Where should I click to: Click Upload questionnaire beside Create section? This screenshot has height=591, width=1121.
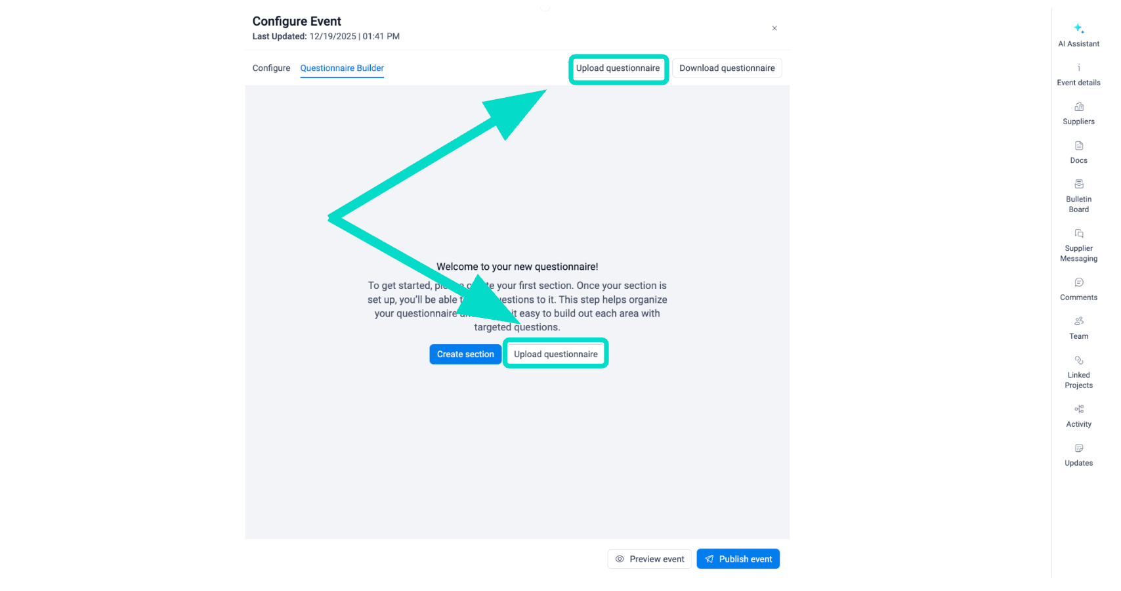click(x=555, y=355)
